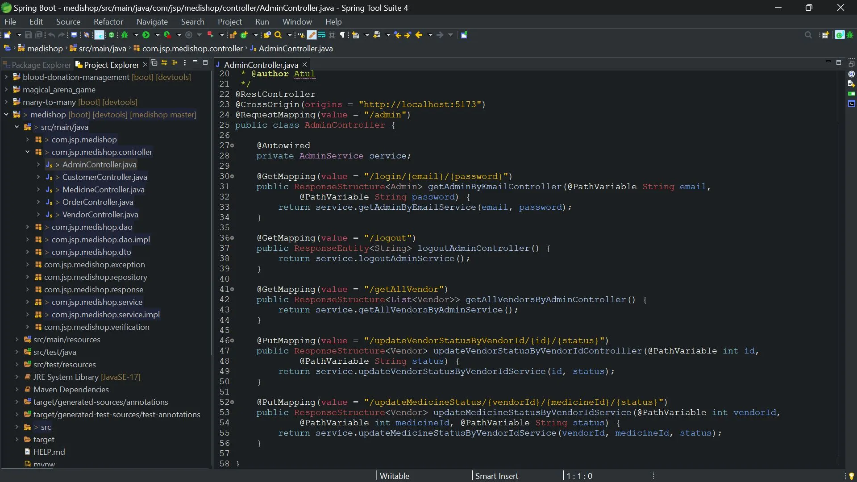Collapse All in Project Explorer
The height and width of the screenshot is (482, 857).
click(154, 63)
